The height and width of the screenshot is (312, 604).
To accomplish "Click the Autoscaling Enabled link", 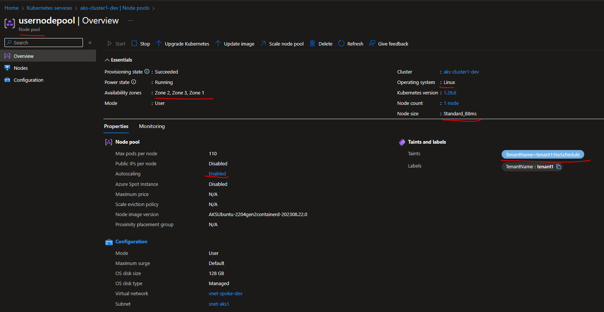I will [217, 174].
